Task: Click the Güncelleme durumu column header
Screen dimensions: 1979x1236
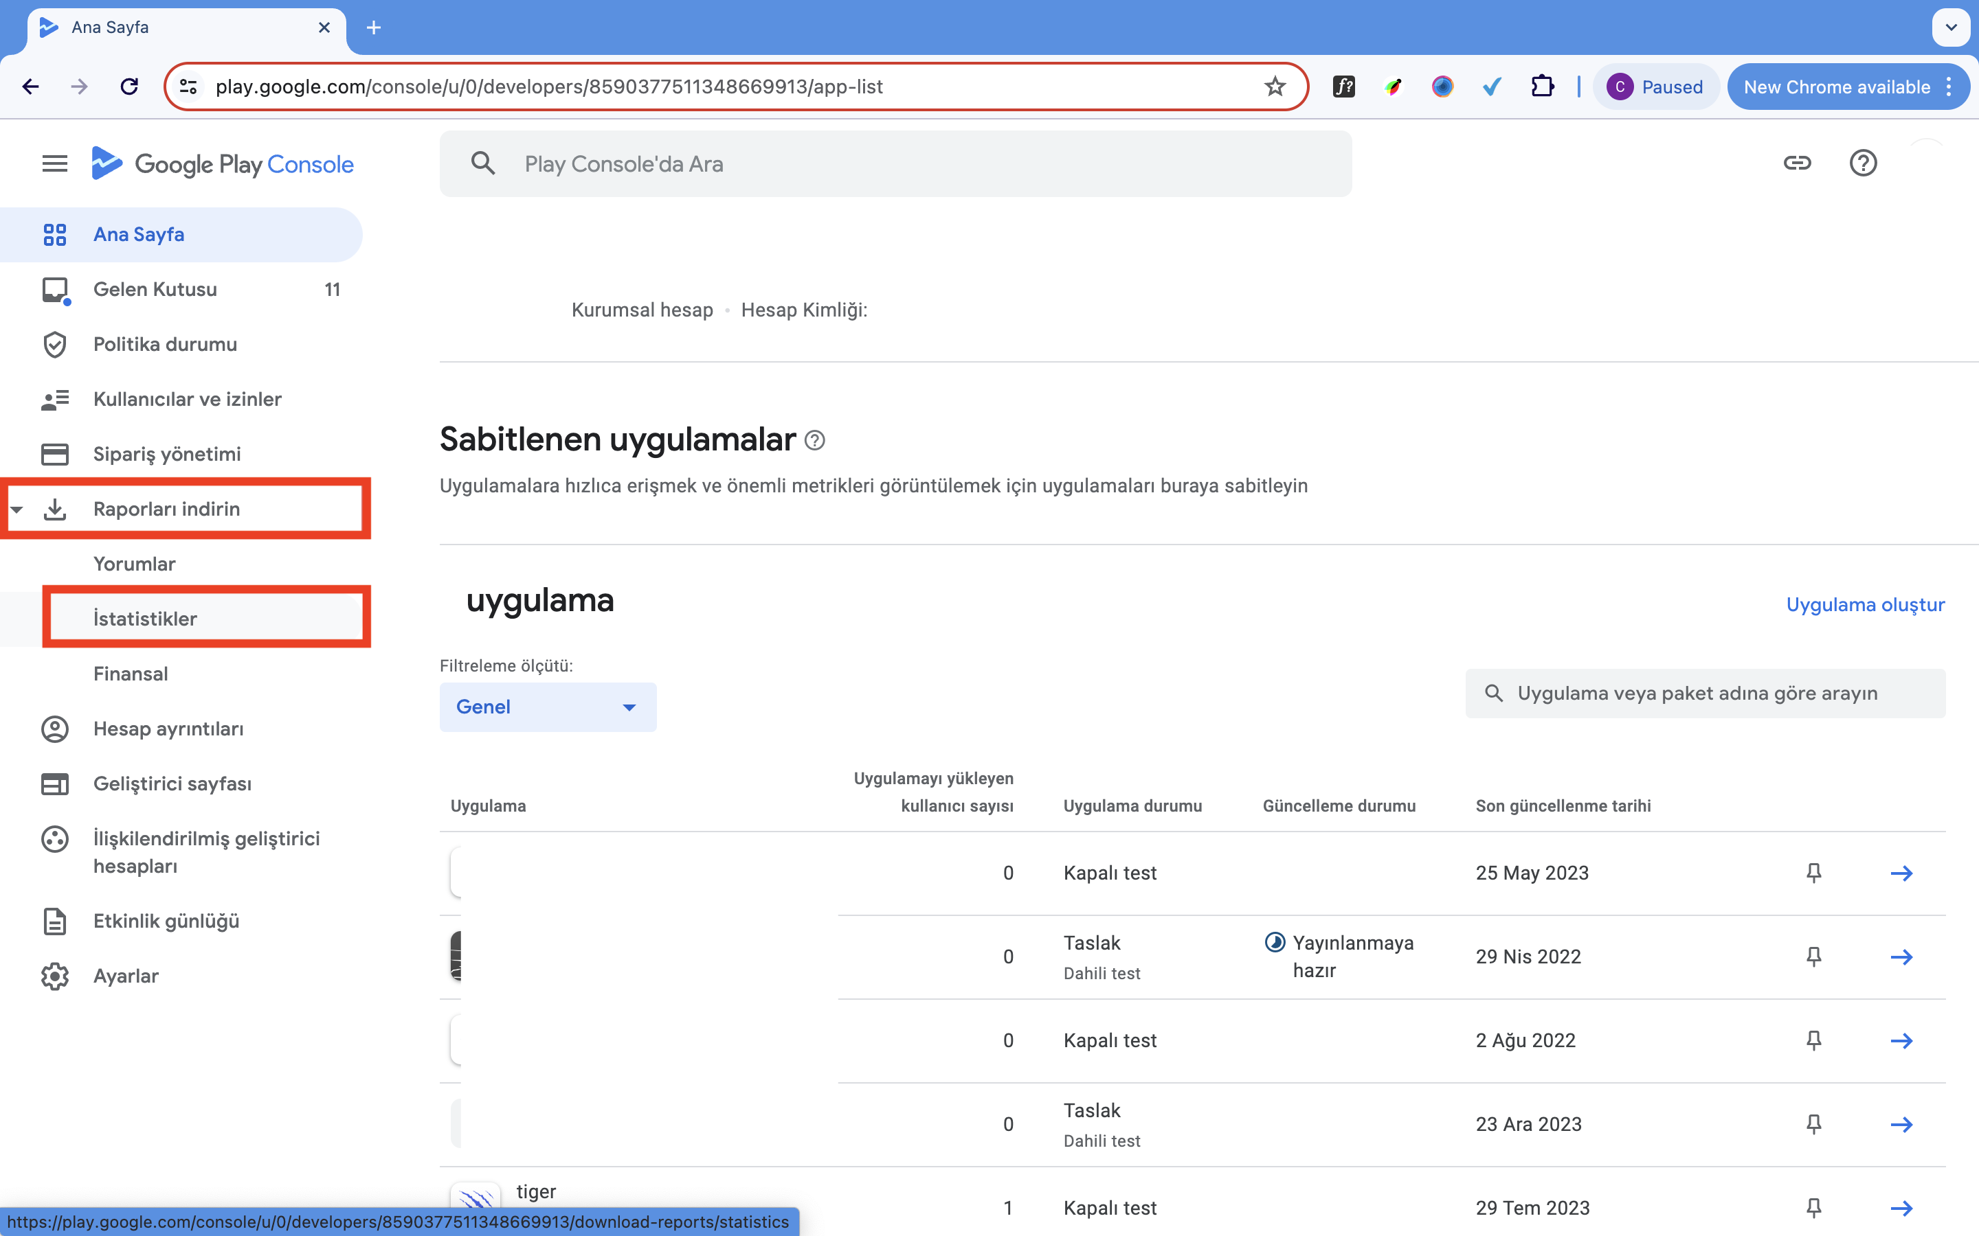Action: click(x=1339, y=806)
